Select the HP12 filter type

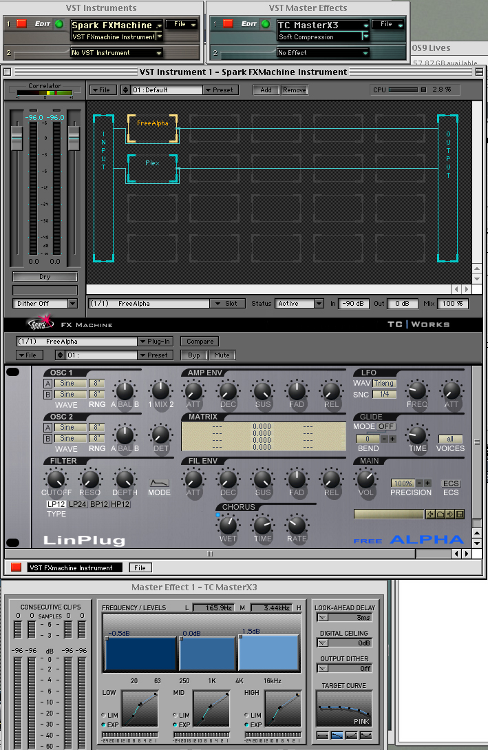pos(120,504)
